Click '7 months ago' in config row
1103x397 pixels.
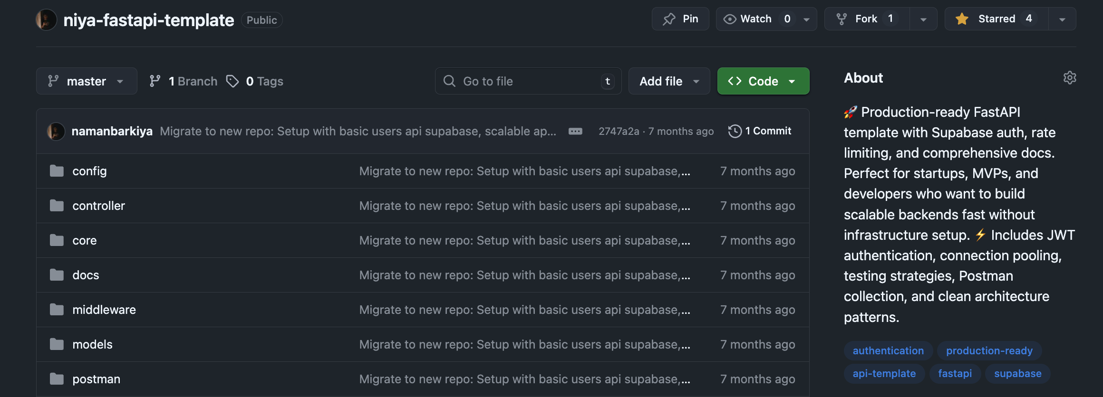pyautogui.click(x=757, y=171)
